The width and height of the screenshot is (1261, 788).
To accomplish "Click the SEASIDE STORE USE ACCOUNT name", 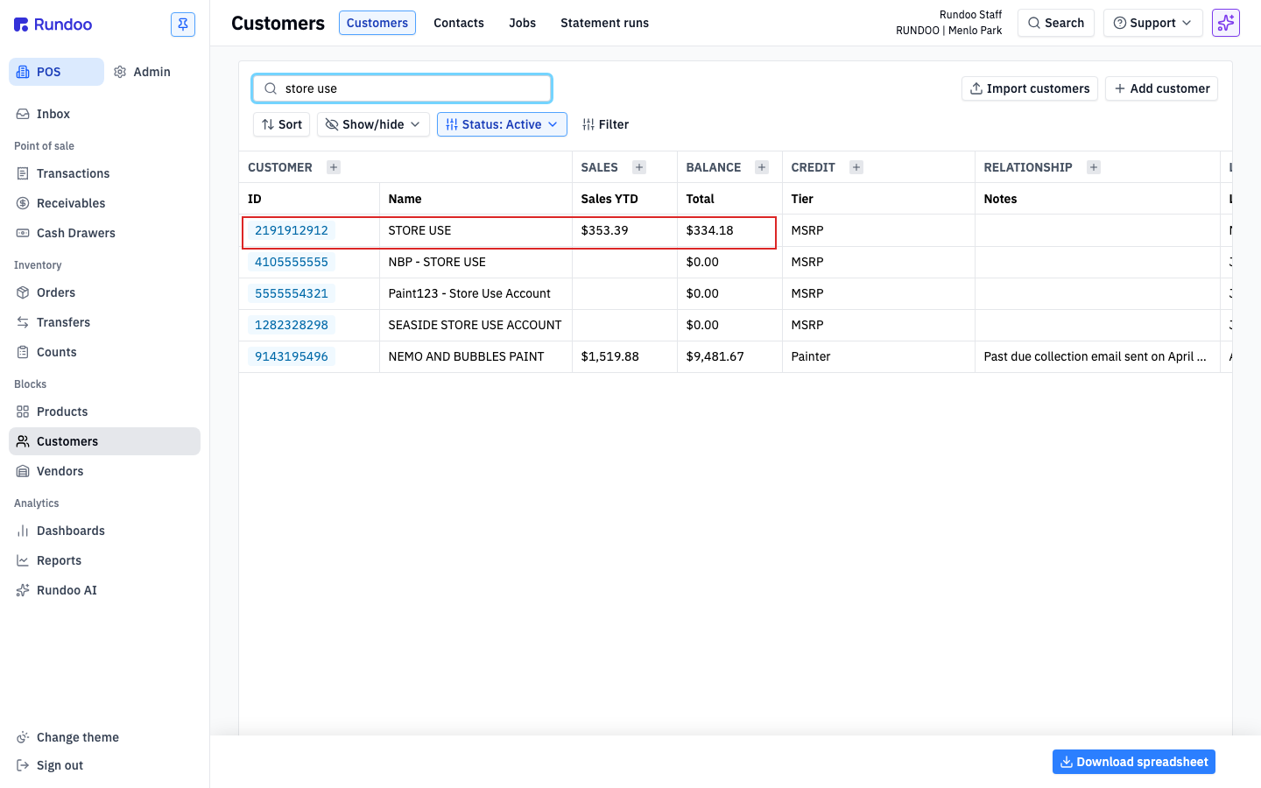I will pos(475,325).
